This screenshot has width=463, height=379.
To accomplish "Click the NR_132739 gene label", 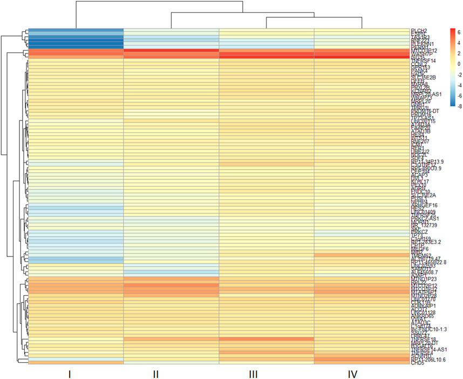I will 424,225.
